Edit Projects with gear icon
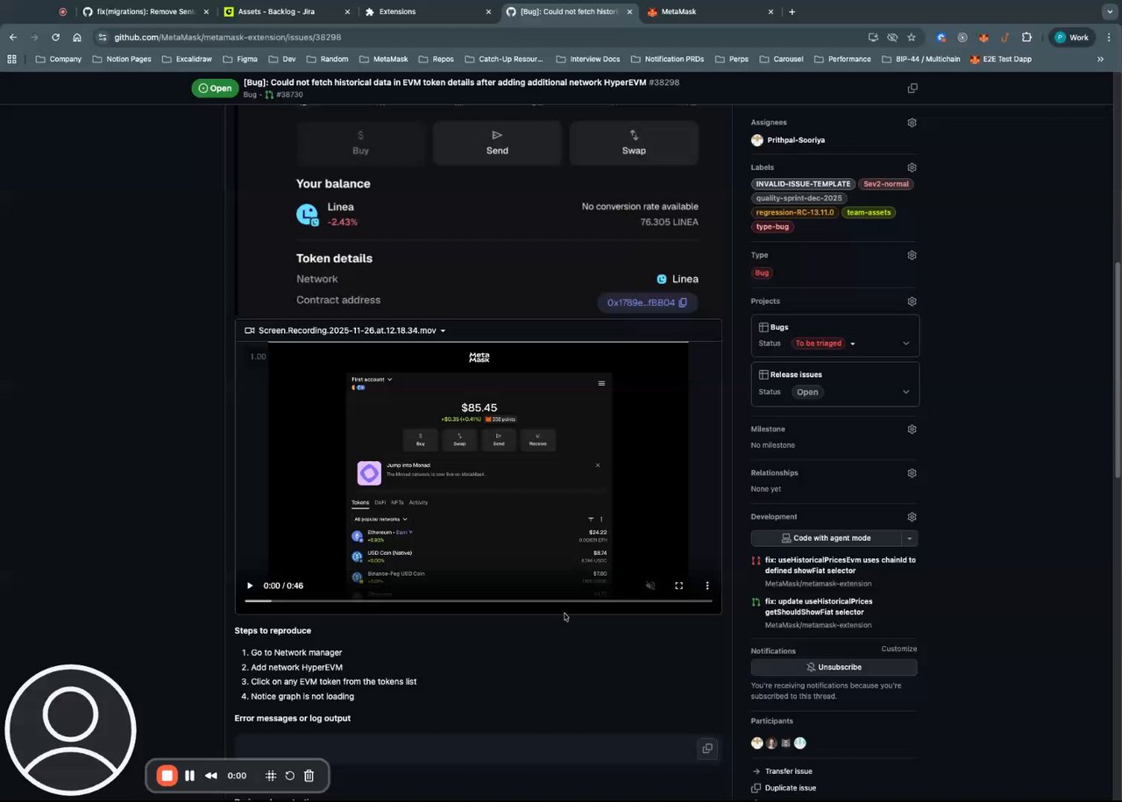The image size is (1122, 802). [x=912, y=302]
